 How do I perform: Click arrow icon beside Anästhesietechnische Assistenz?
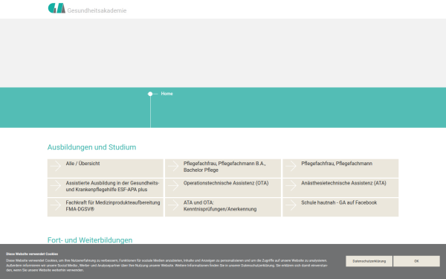[291, 185]
